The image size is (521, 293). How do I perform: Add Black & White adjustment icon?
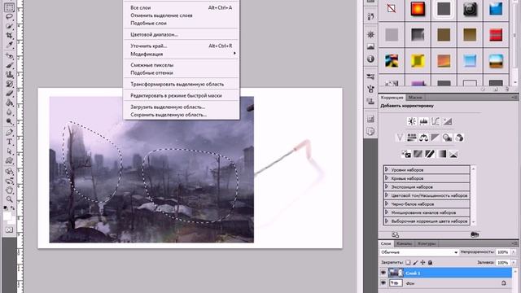tap(436, 138)
